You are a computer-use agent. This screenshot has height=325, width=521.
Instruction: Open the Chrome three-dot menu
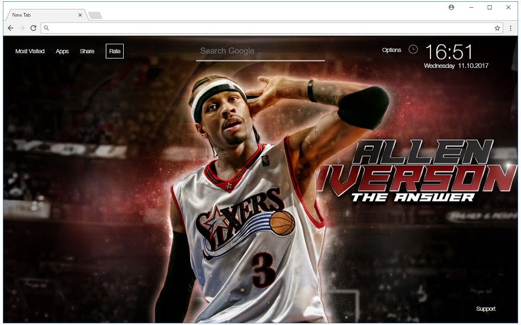click(x=511, y=28)
